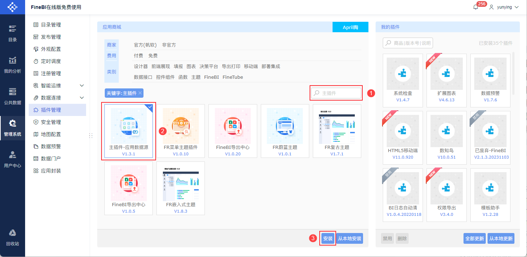Image resolution: width=527 pixels, height=257 pixels.
Task: Click the April陶 account tab
Action: click(x=350, y=27)
